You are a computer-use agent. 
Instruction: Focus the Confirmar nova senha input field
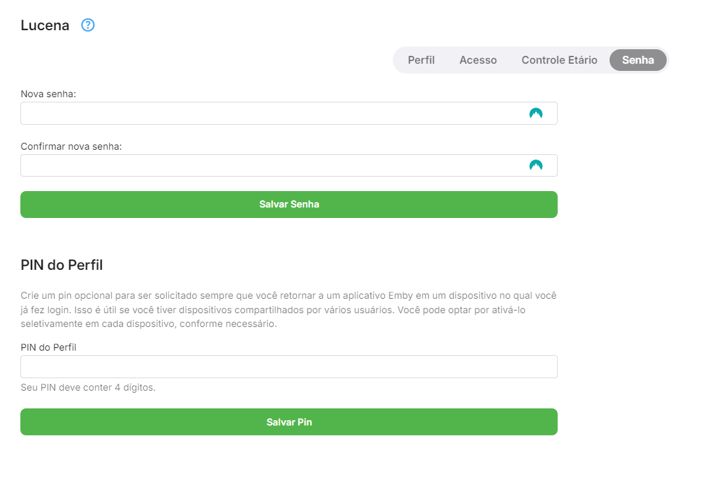pos(289,165)
